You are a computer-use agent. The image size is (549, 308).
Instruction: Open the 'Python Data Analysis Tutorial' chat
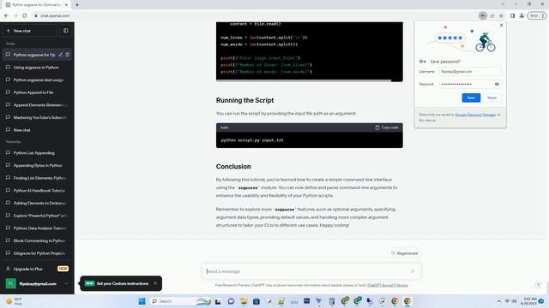click(37, 228)
